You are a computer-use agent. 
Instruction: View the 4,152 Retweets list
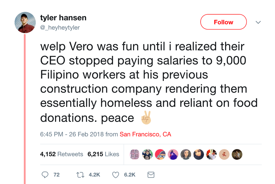pyautogui.click(x=62, y=154)
